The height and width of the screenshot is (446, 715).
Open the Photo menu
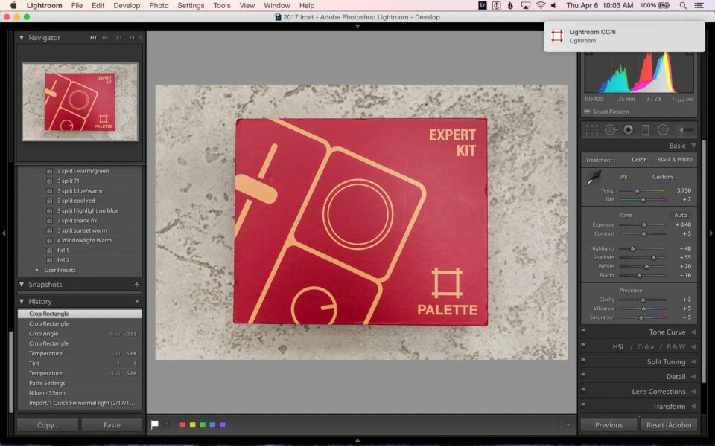pos(159,5)
